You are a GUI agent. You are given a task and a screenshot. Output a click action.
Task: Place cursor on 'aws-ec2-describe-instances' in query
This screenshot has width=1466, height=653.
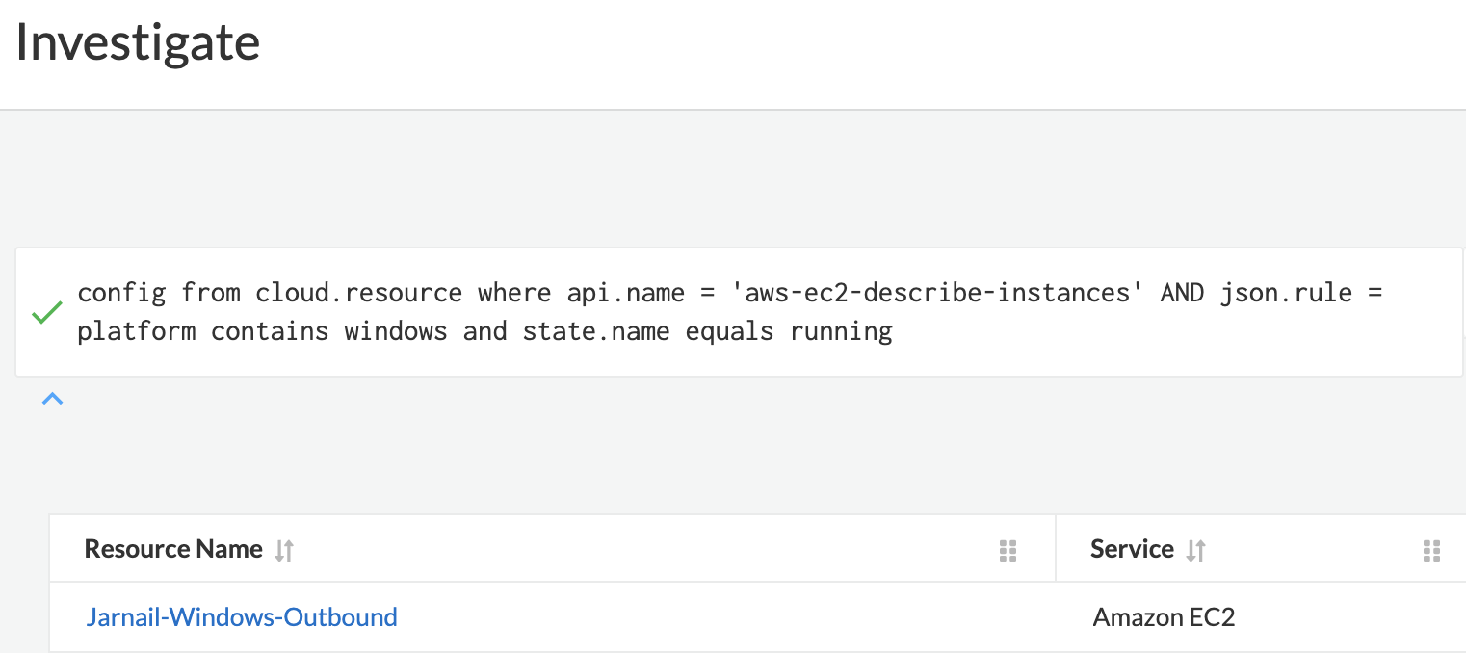(937, 293)
